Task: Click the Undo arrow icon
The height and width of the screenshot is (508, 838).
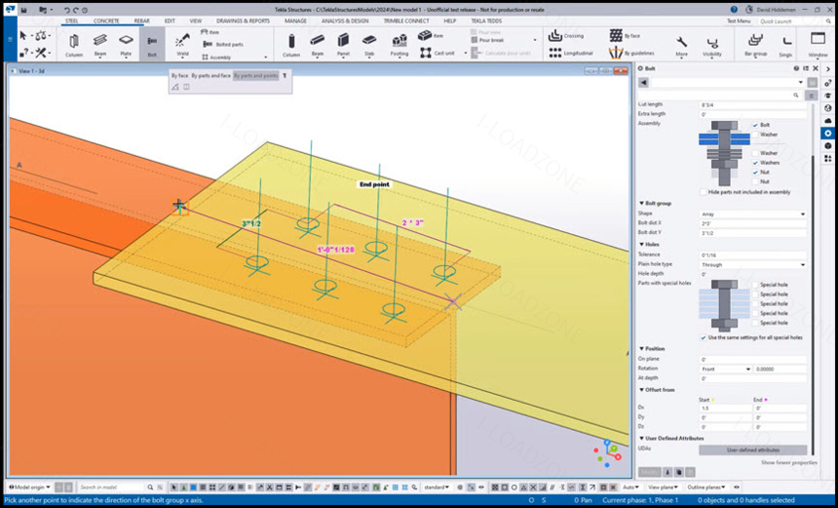Action: (67, 10)
